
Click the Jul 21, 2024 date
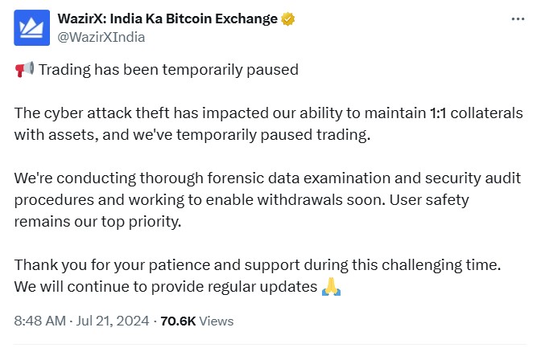[113, 321]
